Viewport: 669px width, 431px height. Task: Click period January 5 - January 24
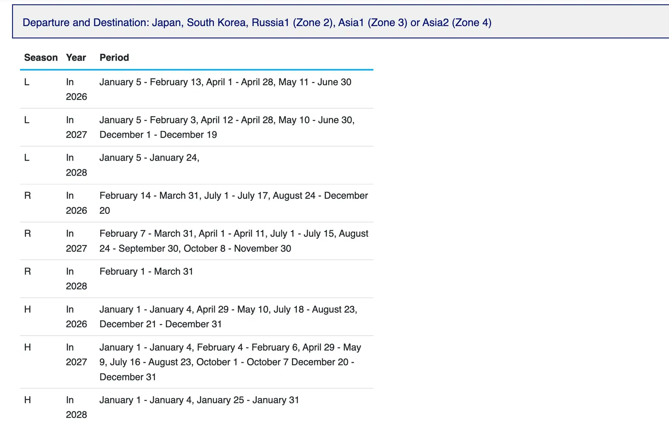point(149,158)
